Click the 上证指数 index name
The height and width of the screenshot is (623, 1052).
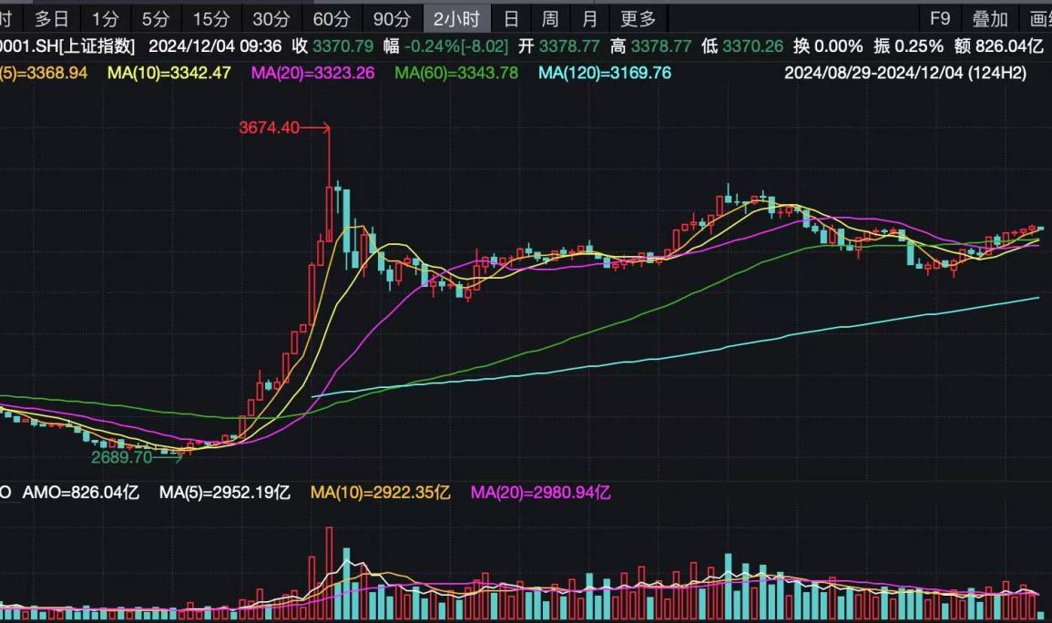(x=97, y=46)
